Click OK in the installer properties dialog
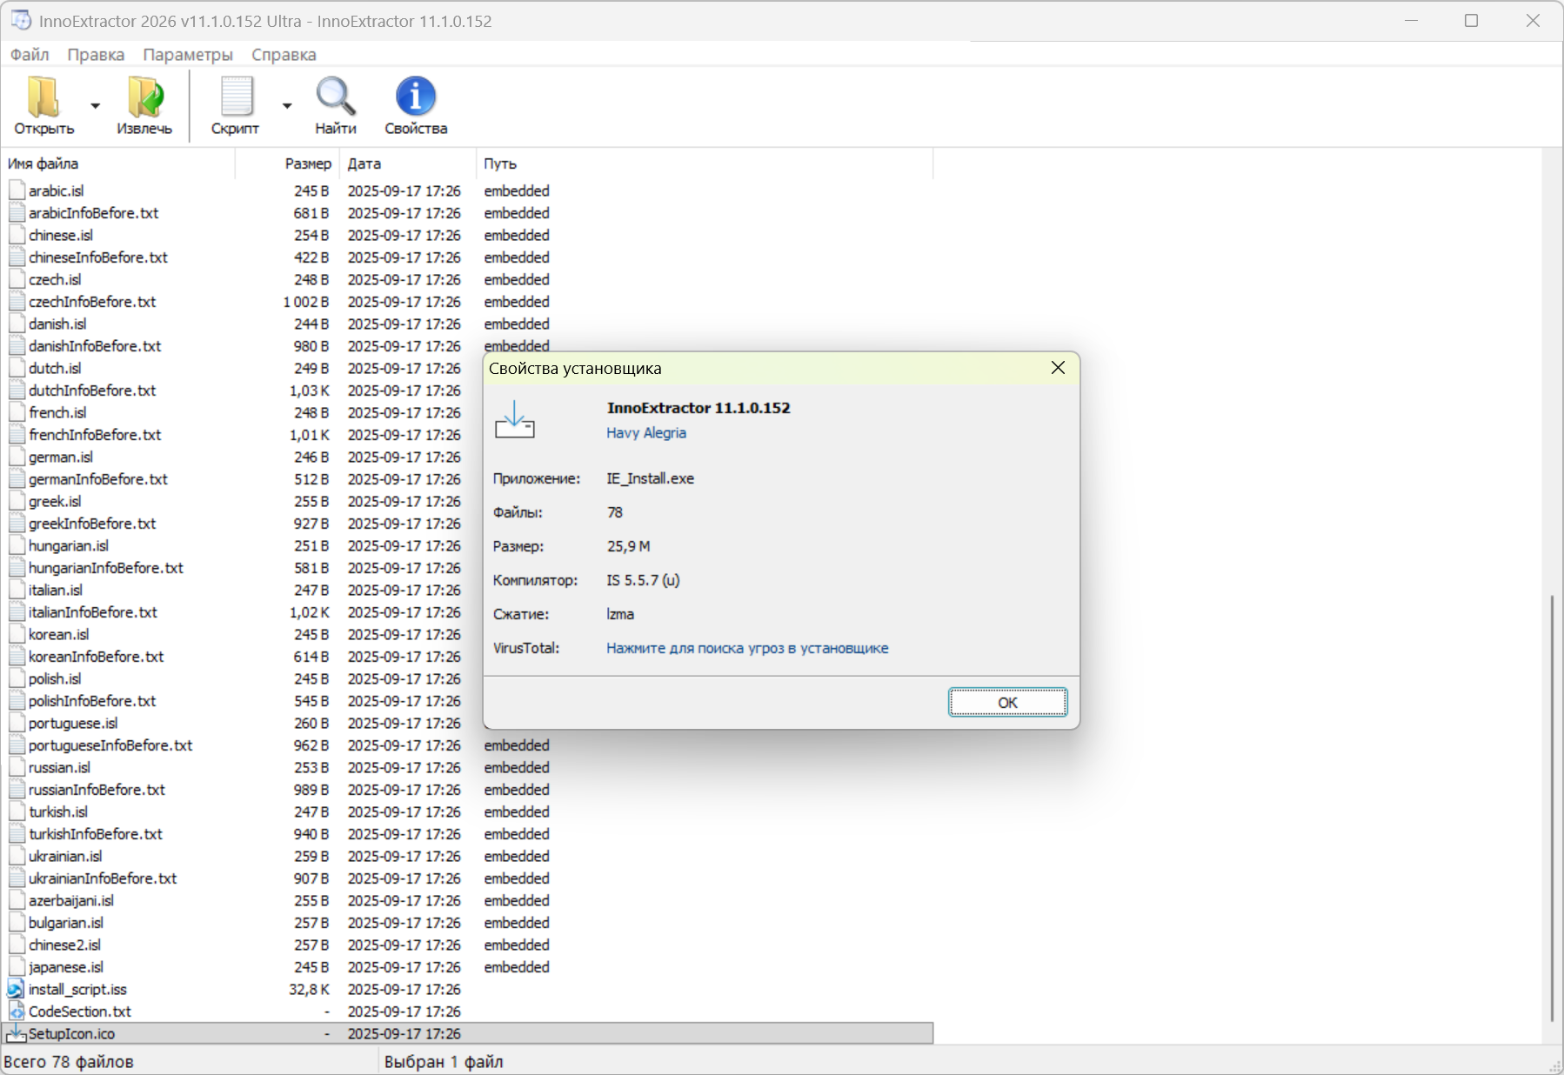Viewport: 1564px width, 1075px height. 1007,702
